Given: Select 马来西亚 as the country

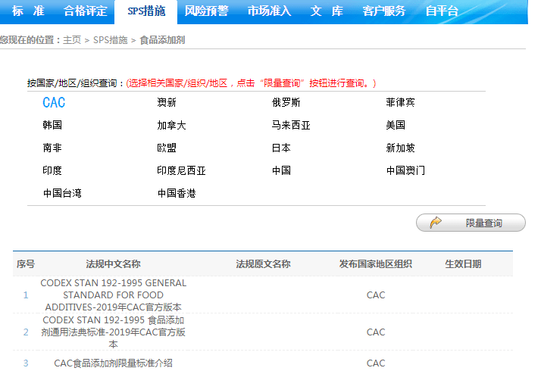Looking at the screenshot, I should (x=291, y=125).
